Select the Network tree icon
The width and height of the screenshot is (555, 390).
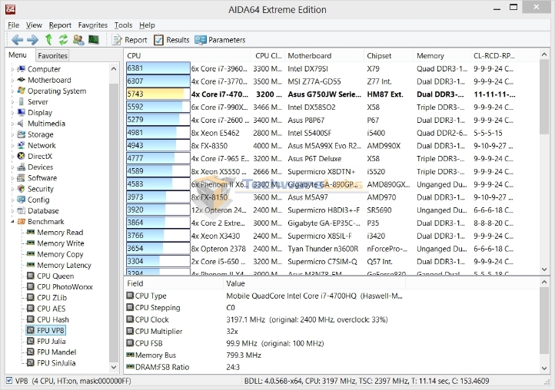coord(22,145)
